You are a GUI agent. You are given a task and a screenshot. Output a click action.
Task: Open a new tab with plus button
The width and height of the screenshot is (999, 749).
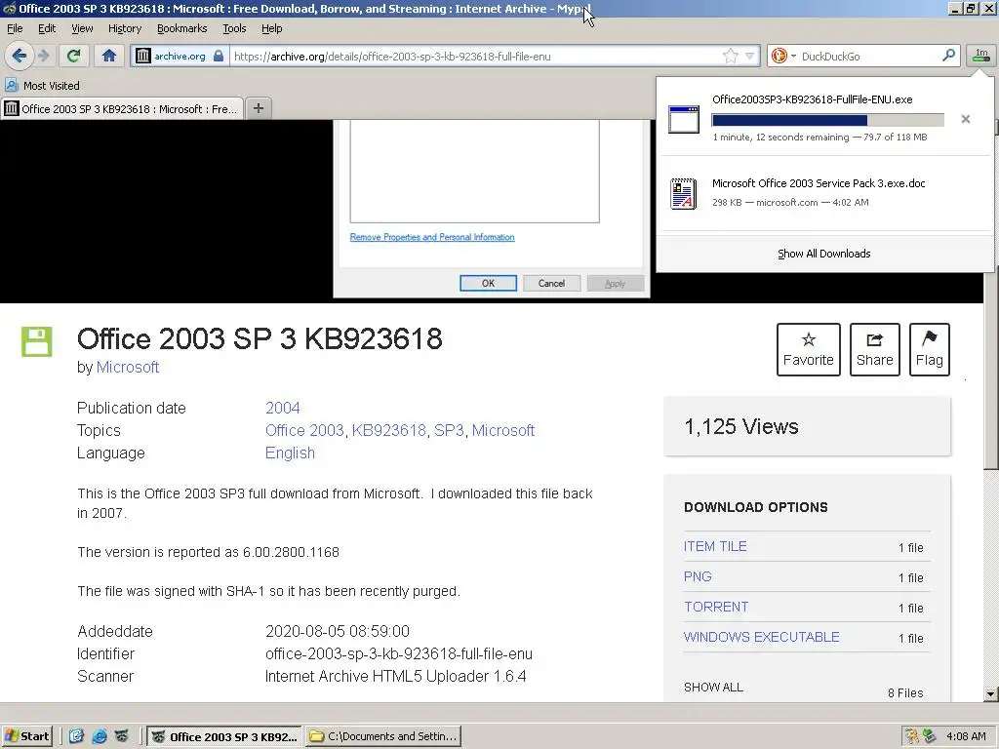tap(258, 108)
